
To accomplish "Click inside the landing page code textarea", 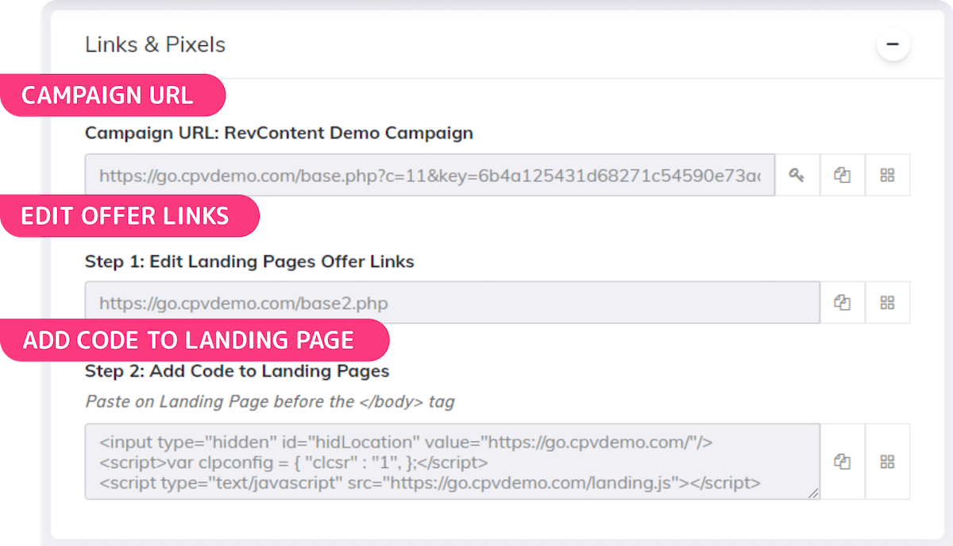I will coord(453,461).
